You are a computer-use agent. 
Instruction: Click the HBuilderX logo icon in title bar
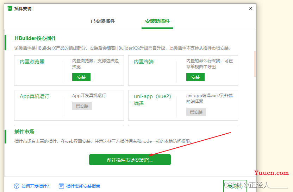pyautogui.click(x=10, y=8)
